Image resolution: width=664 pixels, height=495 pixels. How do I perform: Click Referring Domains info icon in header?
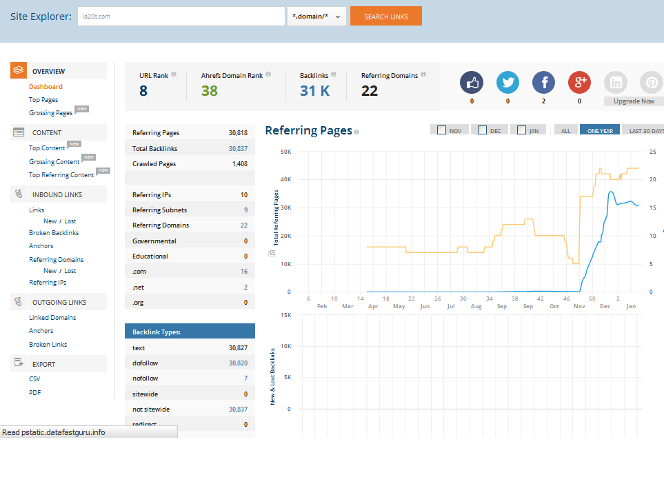(423, 74)
